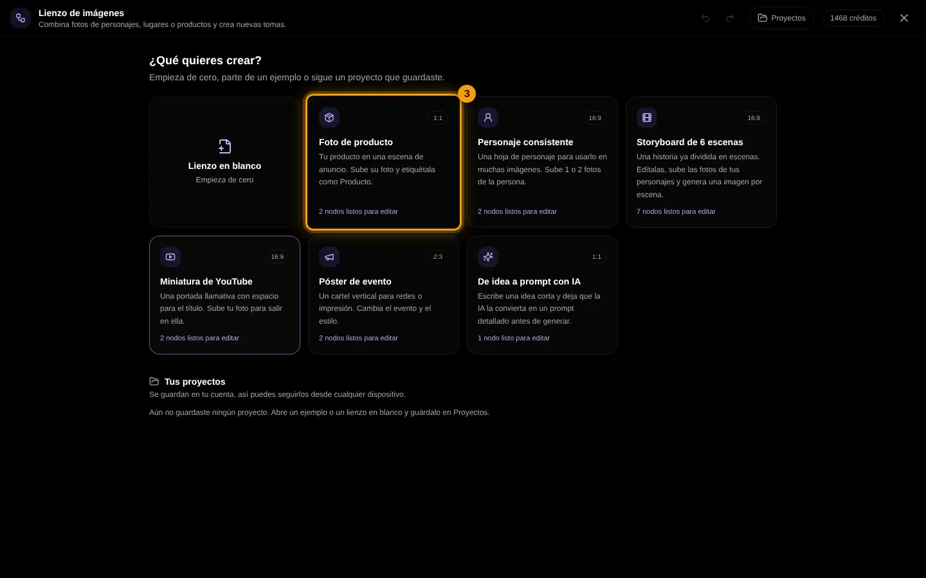Select the Personaje consistente template title

tap(525, 142)
